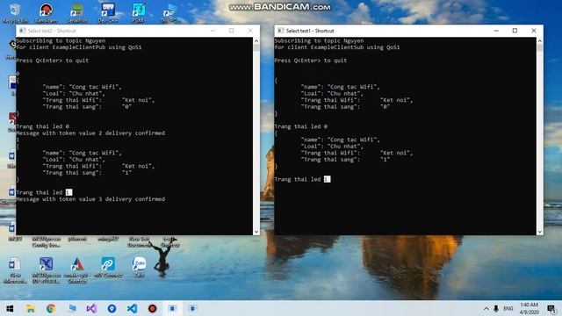Click the microphone tray icon
The height and width of the screenshot is (316, 562).
496,308
